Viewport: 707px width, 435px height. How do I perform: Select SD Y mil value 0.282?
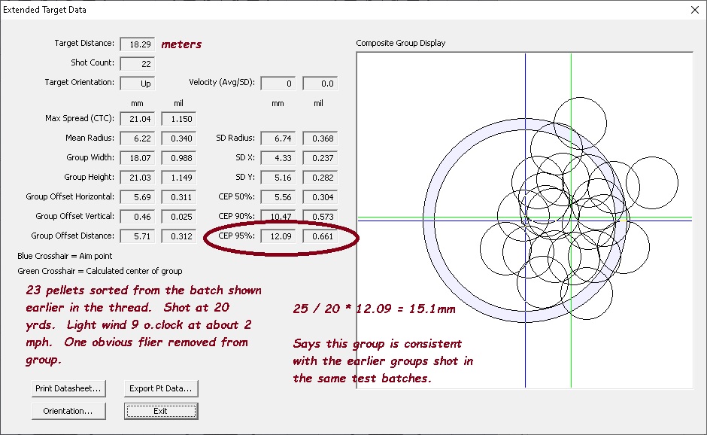click(x=320, y=178)
